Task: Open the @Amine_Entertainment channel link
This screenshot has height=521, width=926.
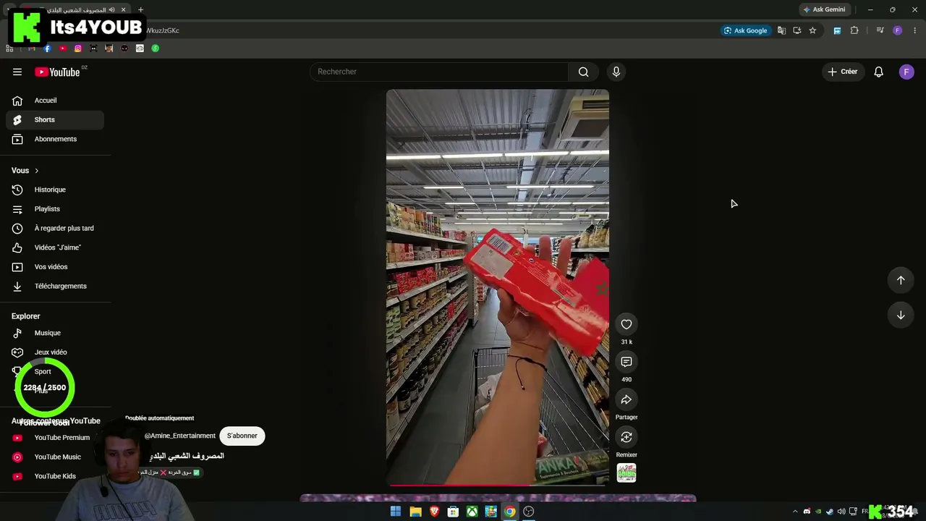Action: [x=180, y=436]
